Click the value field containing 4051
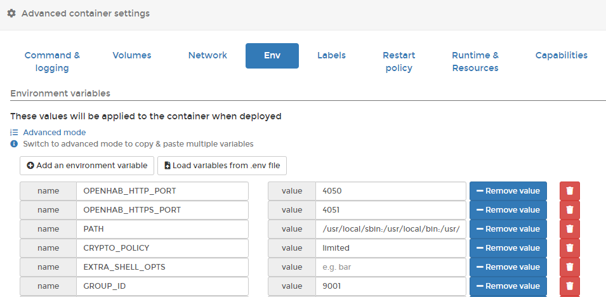606x297 pixels. tap(391, 210)
